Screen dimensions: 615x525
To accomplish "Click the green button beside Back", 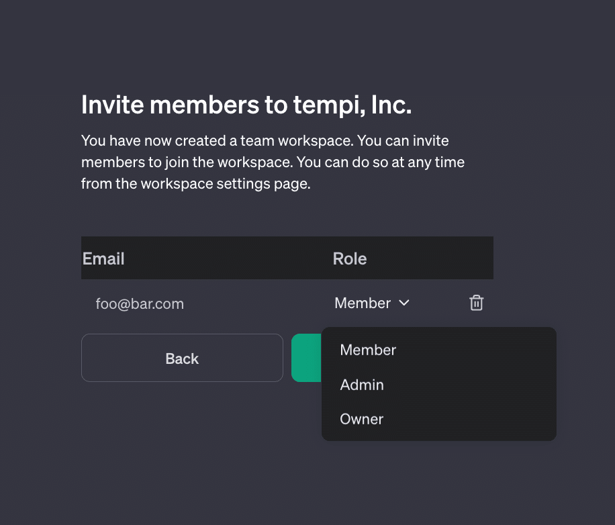I will (x=305, y=358).
